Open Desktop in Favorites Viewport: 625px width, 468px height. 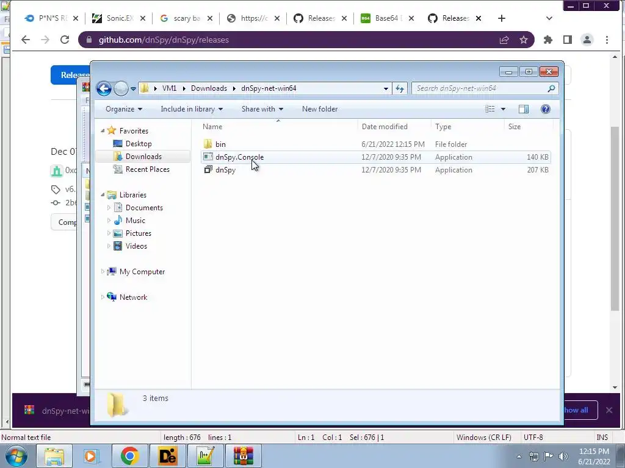(x=139, y=144)
